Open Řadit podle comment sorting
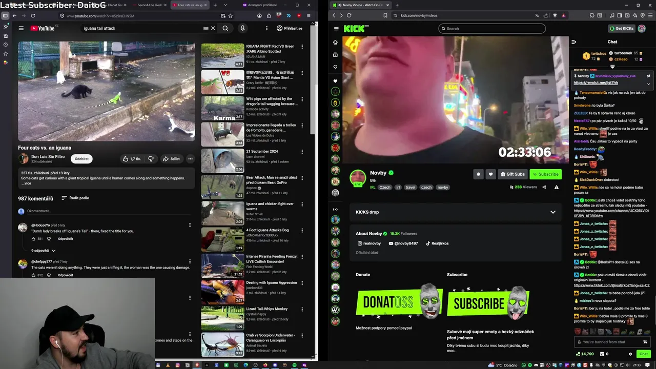 coord(75,198)
